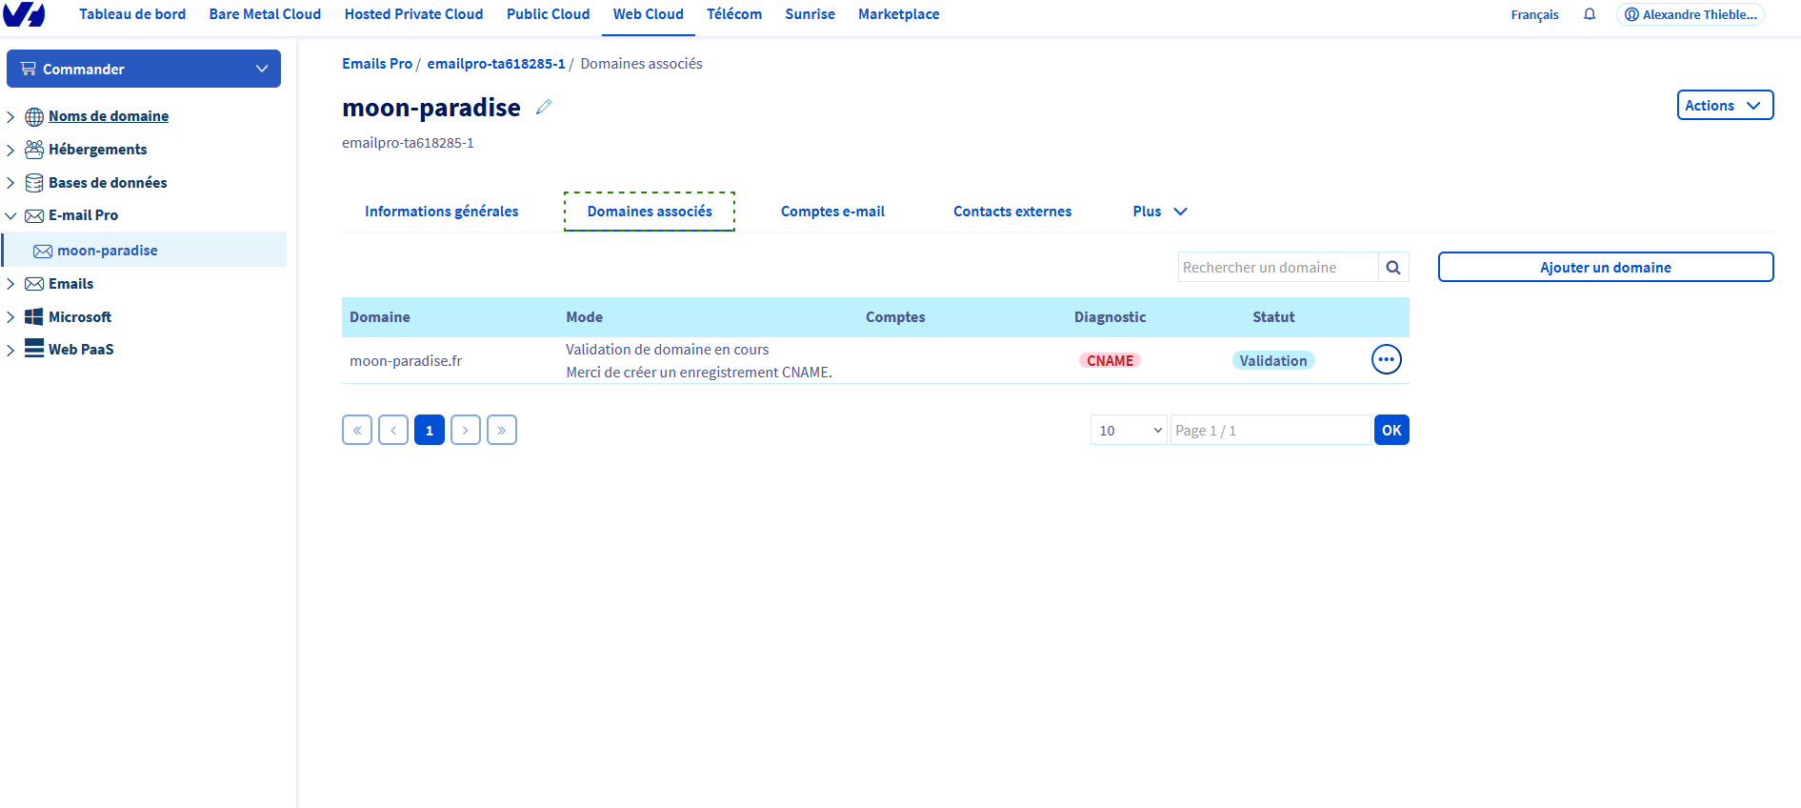Open notifications bell icon
1801x808 pixels.
[1589, 14]
